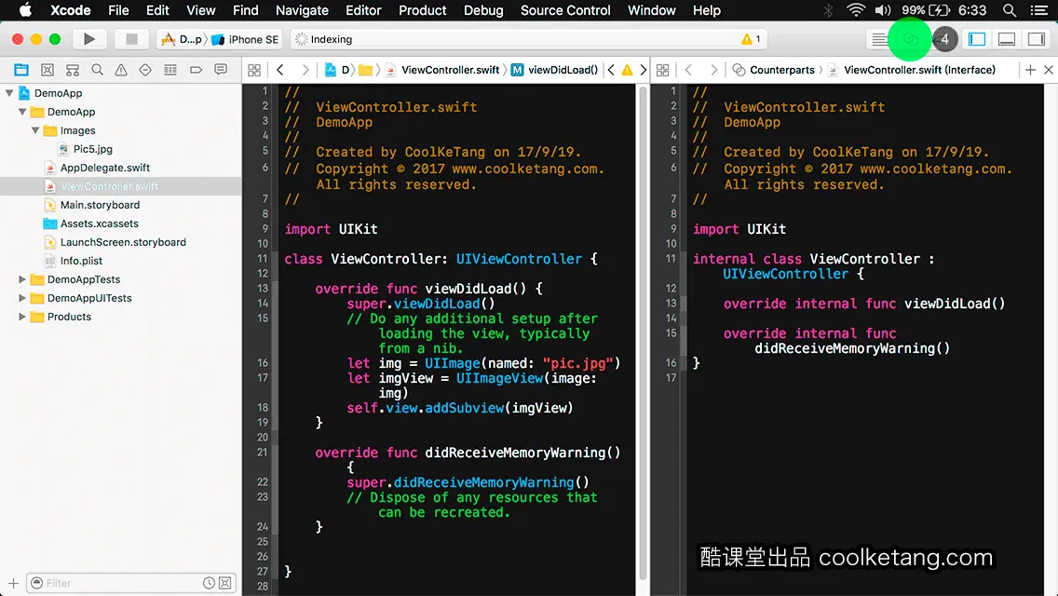Open the volume control in the menu bar

(883, 10)
